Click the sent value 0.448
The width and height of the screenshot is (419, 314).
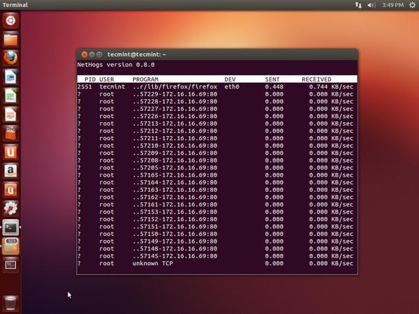(274, 87)
